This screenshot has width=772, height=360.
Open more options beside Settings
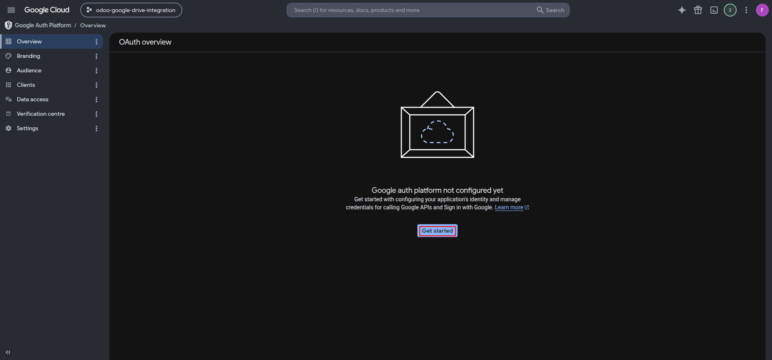click(96, 128)
